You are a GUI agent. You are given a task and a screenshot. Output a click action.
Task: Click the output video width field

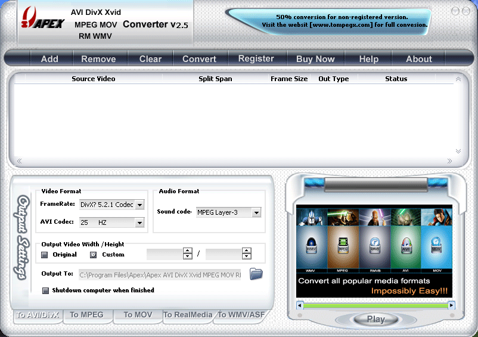click(x=165, y=253)
